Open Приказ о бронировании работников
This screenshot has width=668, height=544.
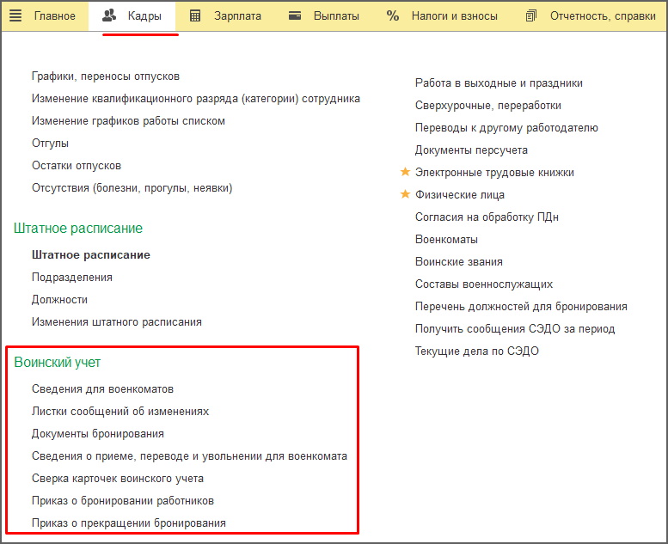coord(123,501)
